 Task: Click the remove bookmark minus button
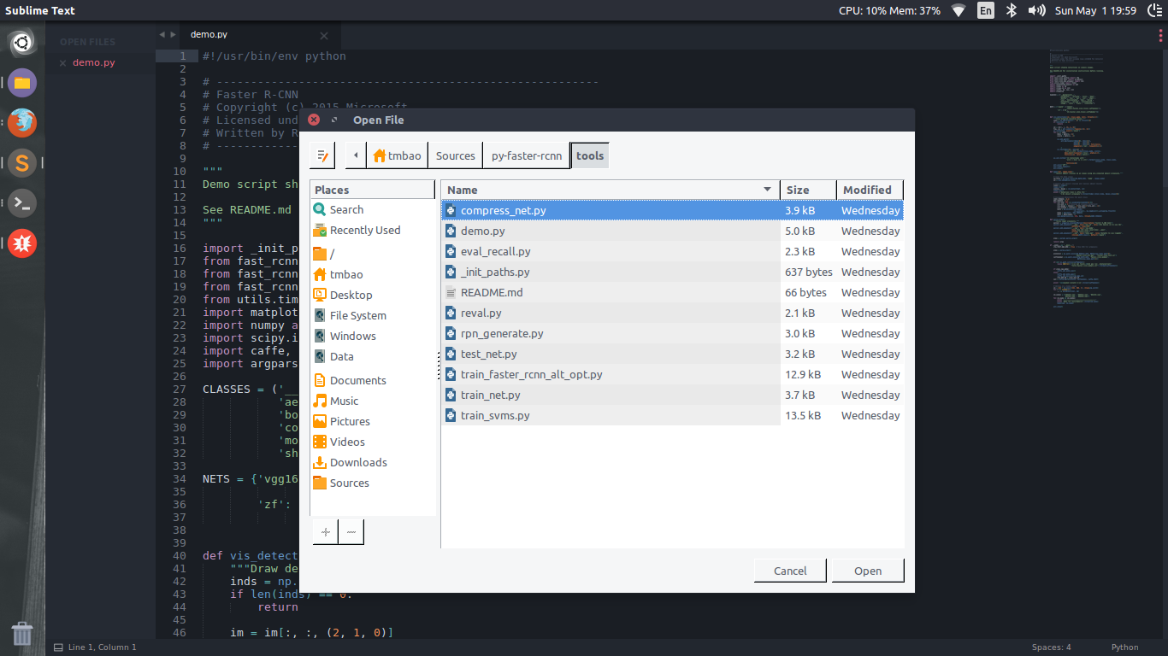(x=351, y=531)
